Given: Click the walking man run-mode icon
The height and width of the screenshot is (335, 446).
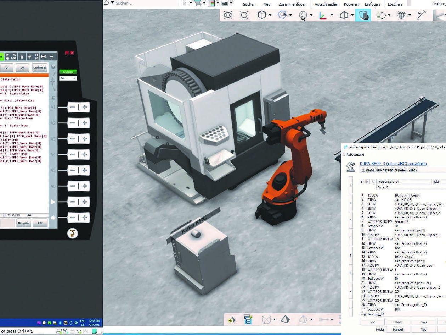Looking at the screenshot, I should [x=22, y=56].
